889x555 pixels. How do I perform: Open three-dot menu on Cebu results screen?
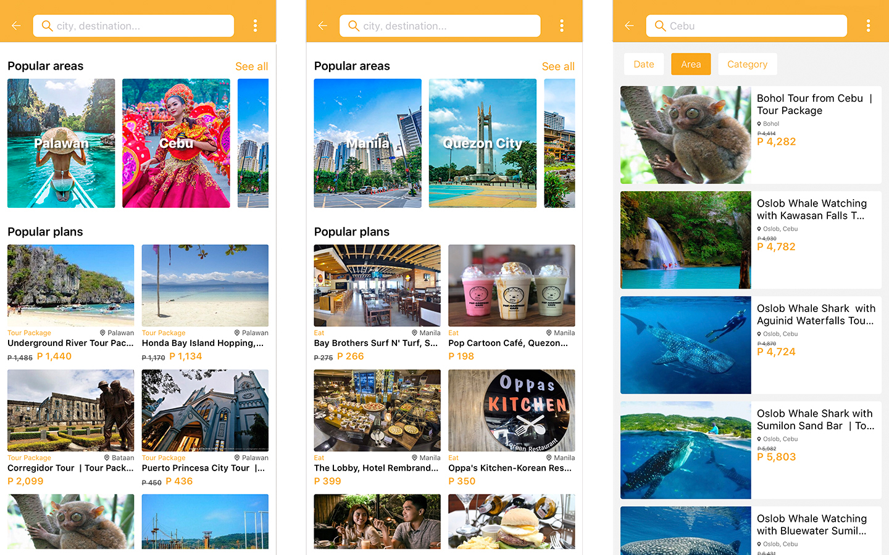click(x=868, y=26)
